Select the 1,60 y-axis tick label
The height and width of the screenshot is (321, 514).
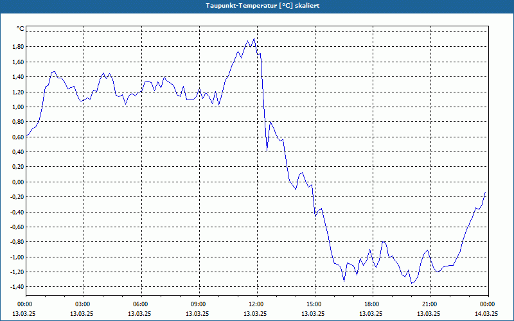[18, 62]
